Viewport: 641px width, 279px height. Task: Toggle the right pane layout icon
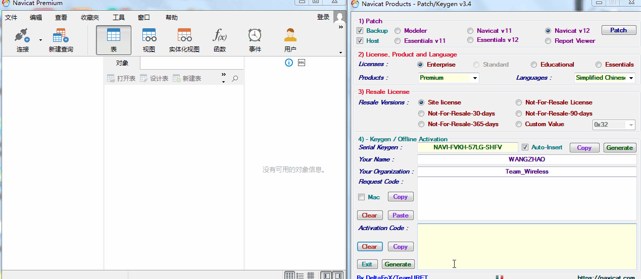[x=338, y=275]
